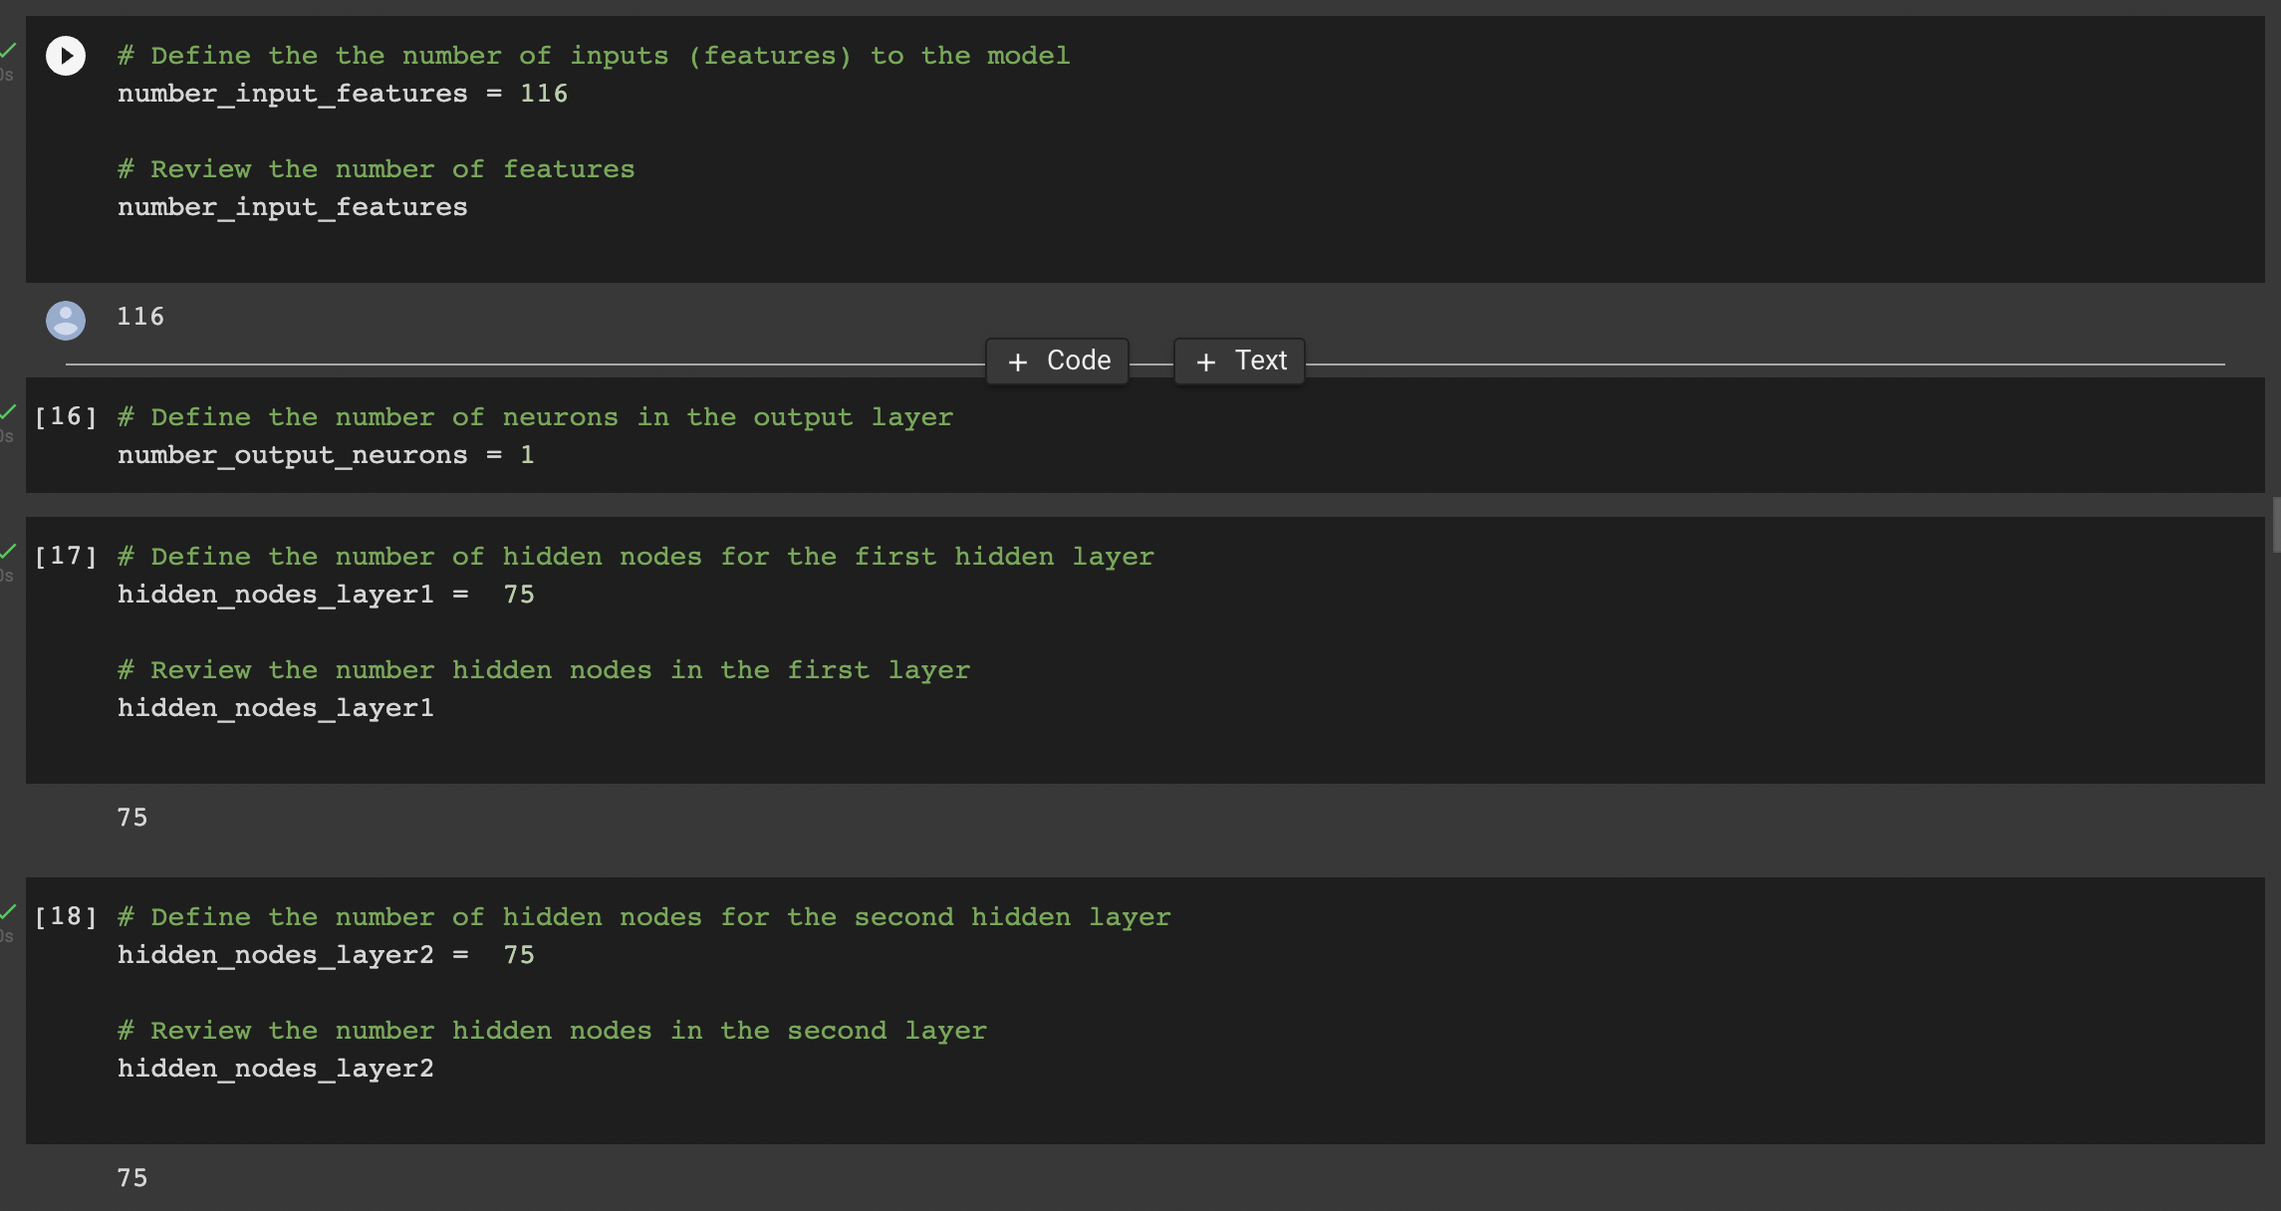Click the green checkmark next to cell [16]
Image resolution: width=2281 pixels, height=1211 pixels.
tap(8, 409)
